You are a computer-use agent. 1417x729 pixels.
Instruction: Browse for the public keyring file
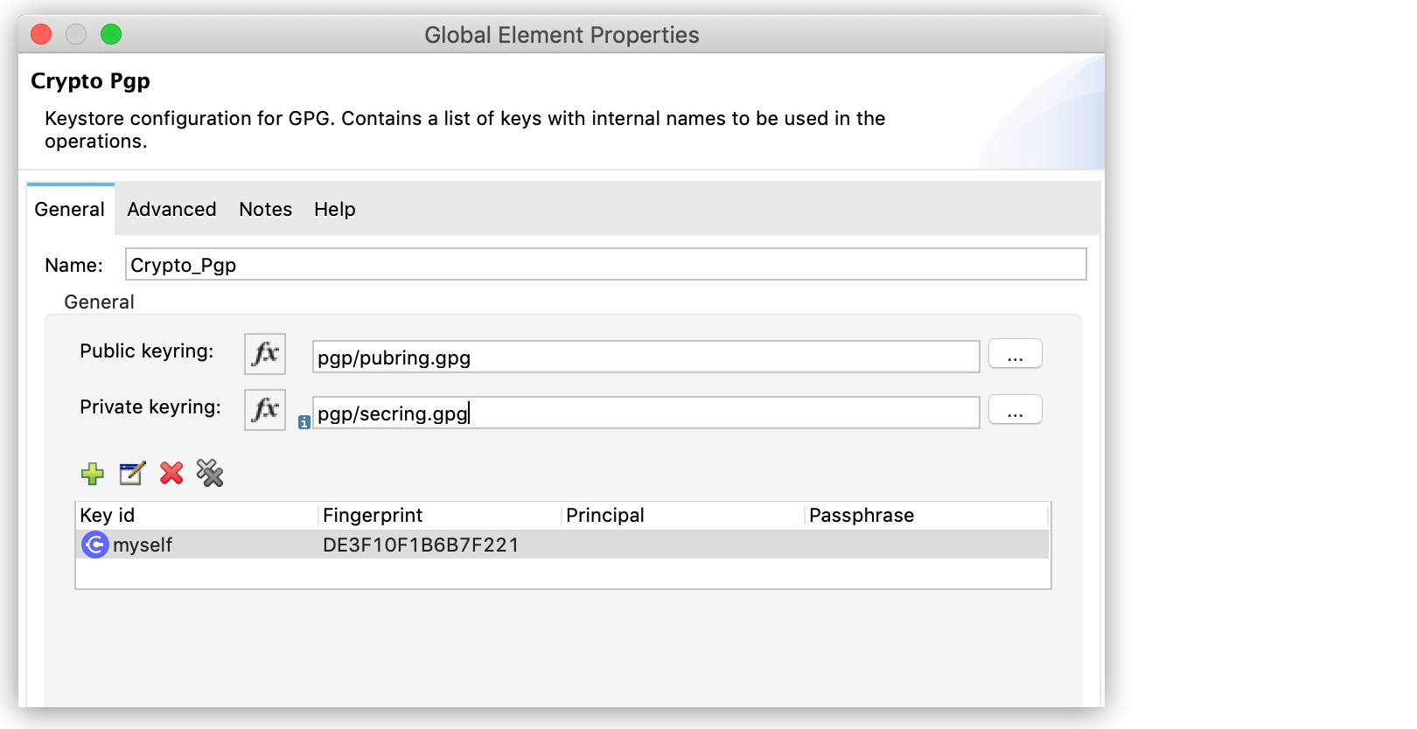click(x=1015, y=353)
